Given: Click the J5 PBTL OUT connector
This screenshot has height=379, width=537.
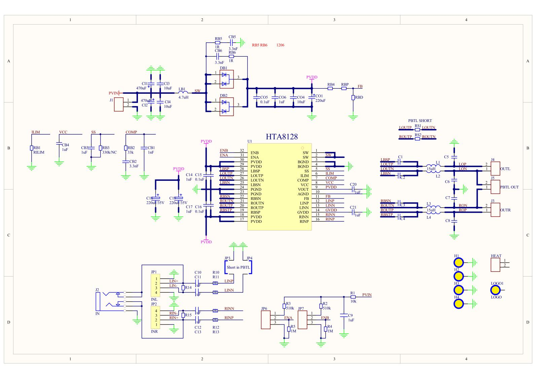Looking at the screenshot, I should tap(495, 187).
